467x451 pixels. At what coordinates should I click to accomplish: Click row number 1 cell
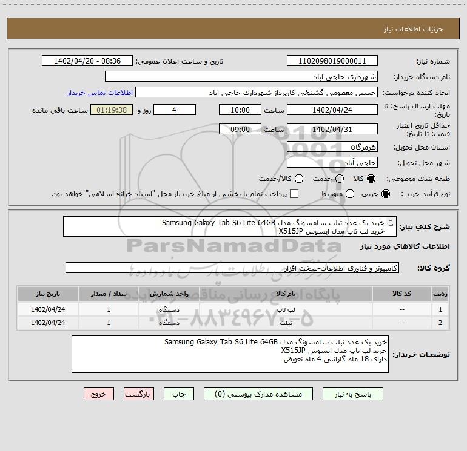(440, 309)
